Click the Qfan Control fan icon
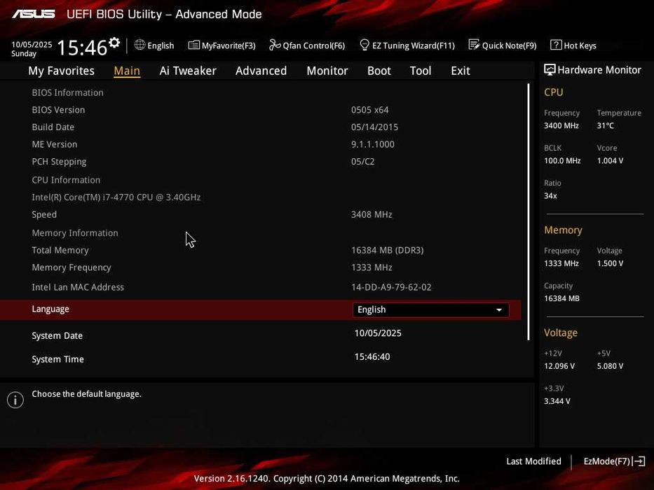Screen dimensions: 654x490 click(x=275, y=45)
